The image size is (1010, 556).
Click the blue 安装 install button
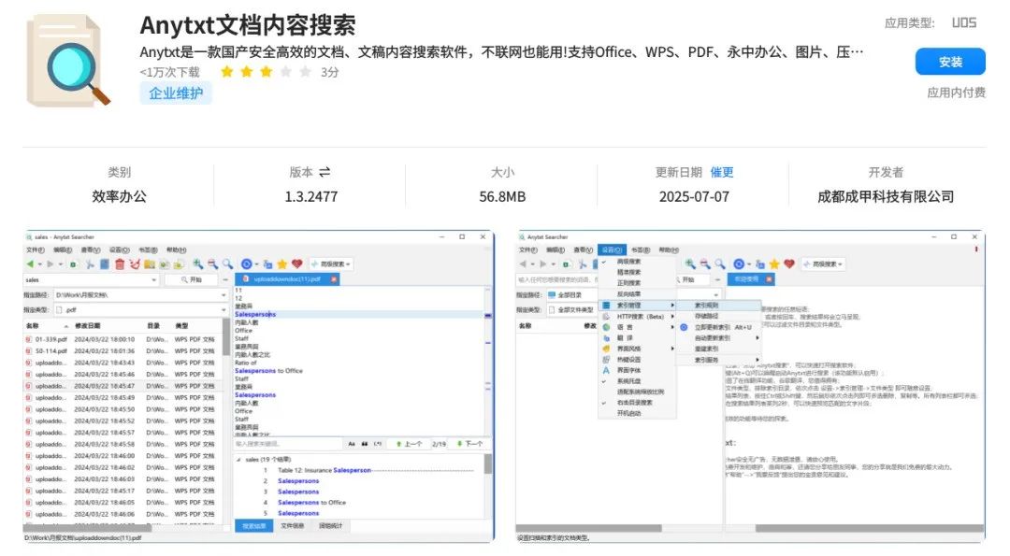(x=950, y=62)
